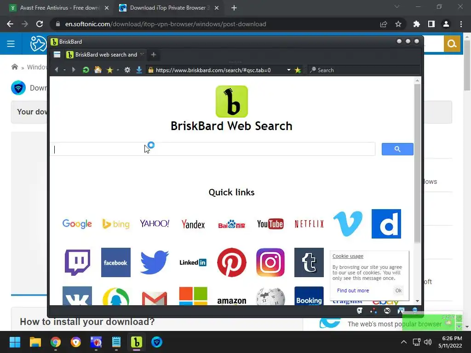The height and width of the screenshot is (353, 471).
Task: Close the BriskBard web search tab
Action: [142, 54]
